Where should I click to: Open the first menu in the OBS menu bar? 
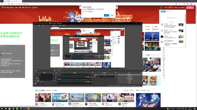tap(35, 25)
